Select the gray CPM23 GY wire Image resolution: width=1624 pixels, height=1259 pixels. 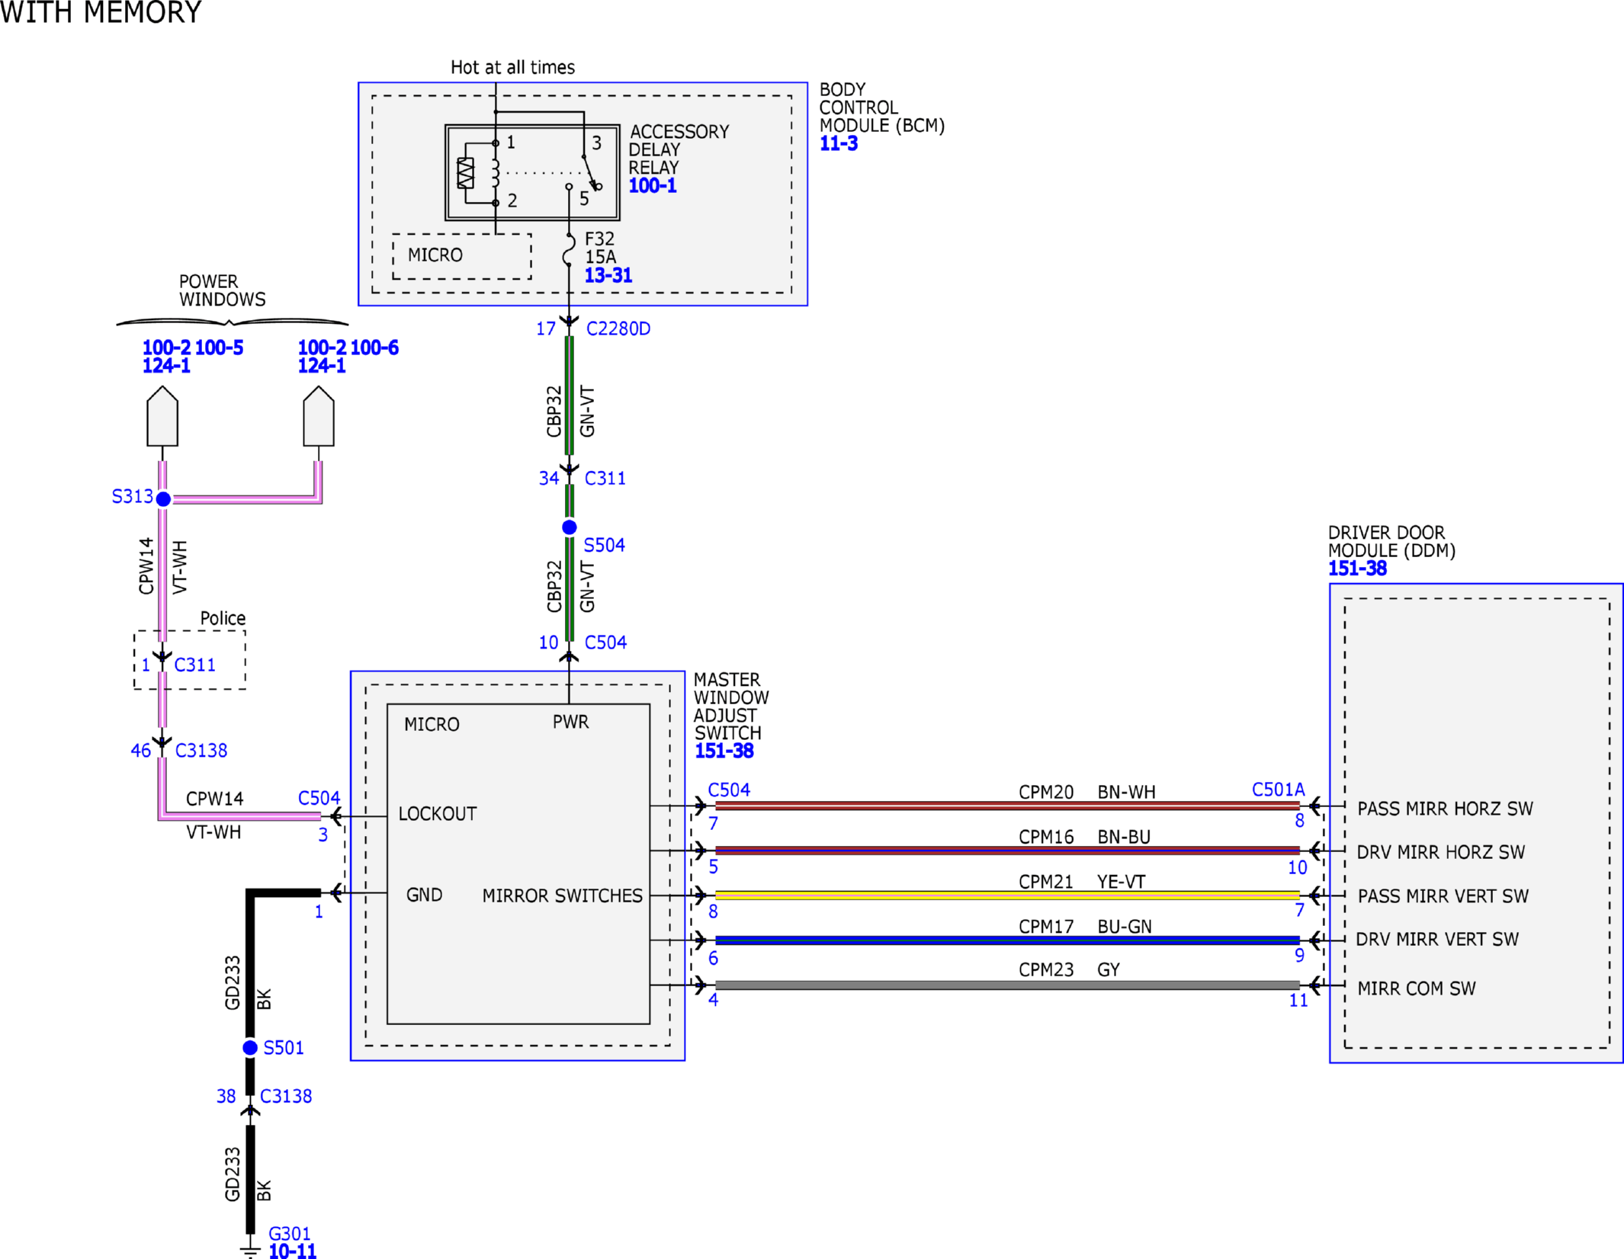tap(1007, 985)
